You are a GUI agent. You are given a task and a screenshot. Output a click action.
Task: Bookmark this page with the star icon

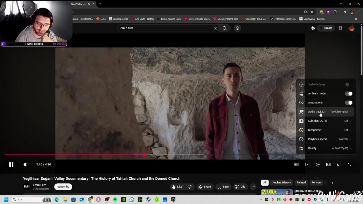click(312, 12)
